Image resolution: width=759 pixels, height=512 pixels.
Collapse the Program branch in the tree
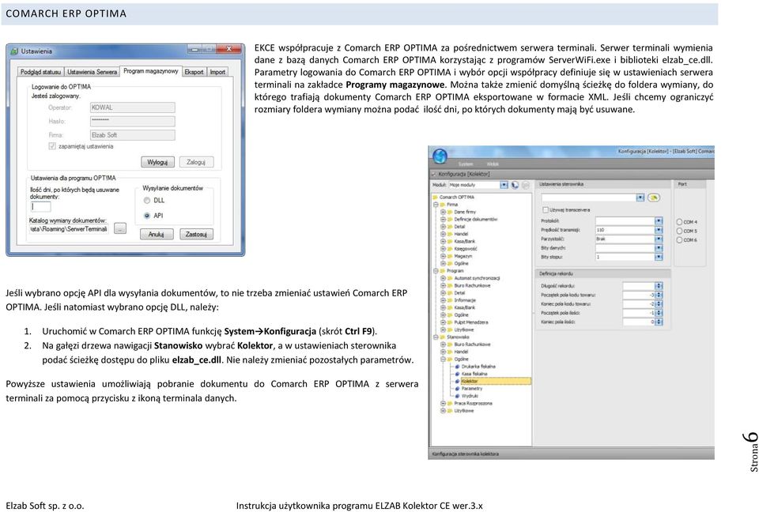[436, 271]
